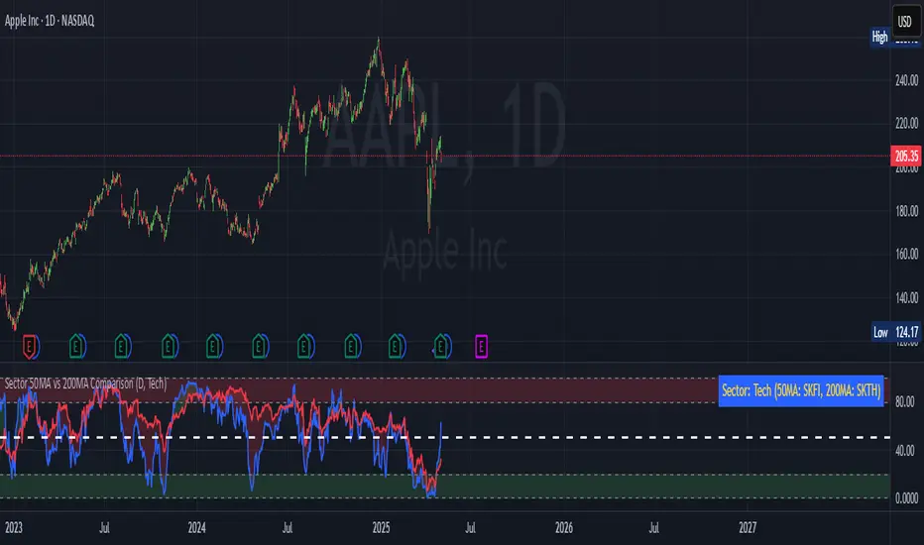Click the 2023 time axis label

[x=14, y=527]
